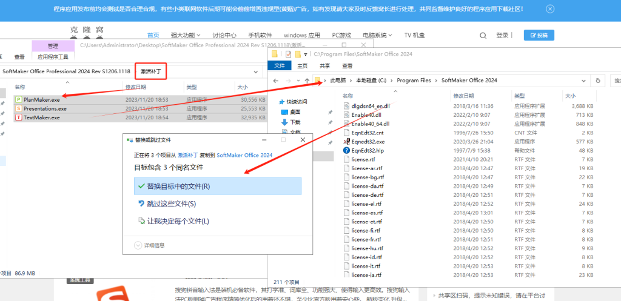The image size is (621, 301).
Task: Select license-it.rtf file name
Action: coord(366,266)
